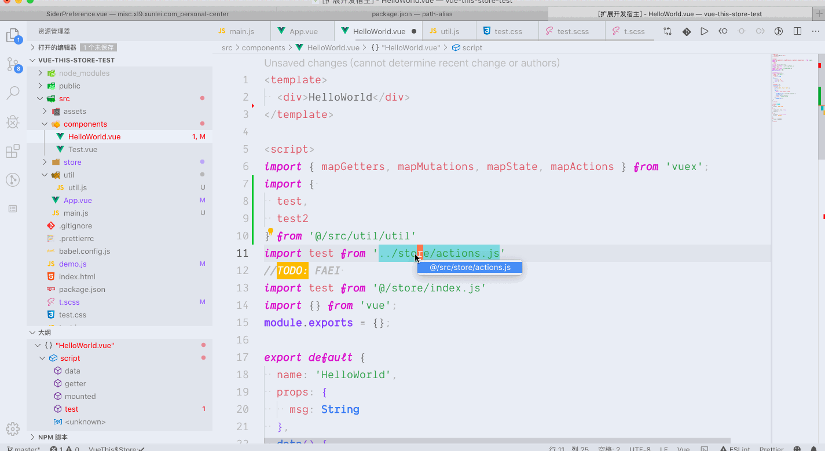Open the Source Control panel showing 8 changes
Viewport: 825px width, 451px height.
(x=13, y=65)
